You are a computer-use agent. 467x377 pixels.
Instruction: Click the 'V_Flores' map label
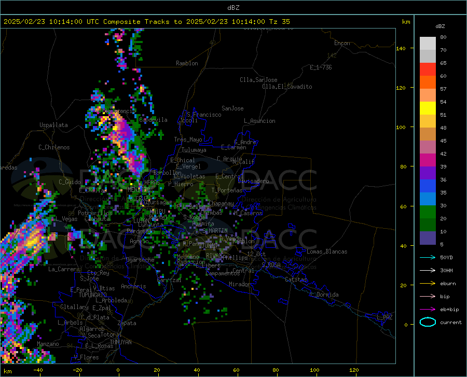[x=86, y=357]
